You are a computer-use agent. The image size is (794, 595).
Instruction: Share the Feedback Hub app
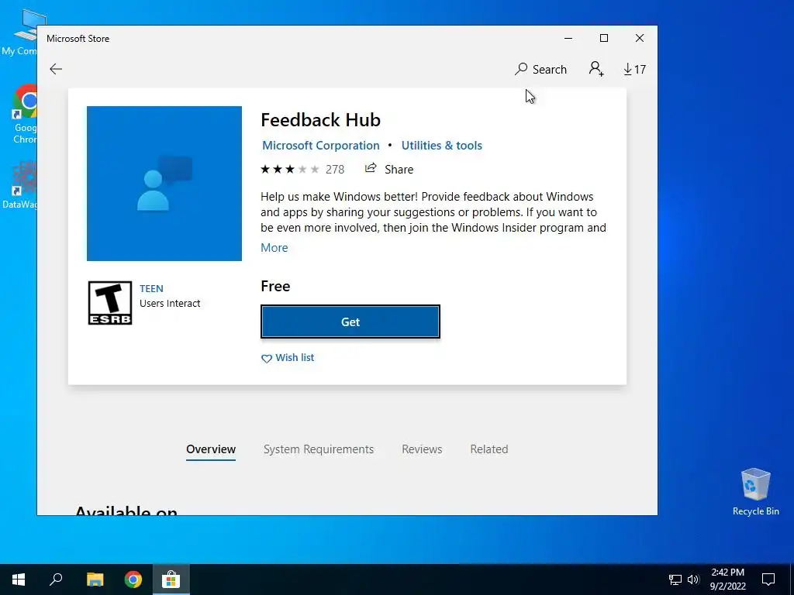pos(389,169)
